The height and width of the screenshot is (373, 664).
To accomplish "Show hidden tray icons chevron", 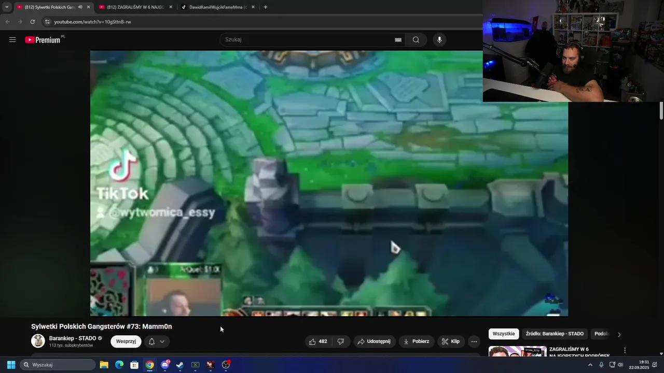I will pos(590,365).
